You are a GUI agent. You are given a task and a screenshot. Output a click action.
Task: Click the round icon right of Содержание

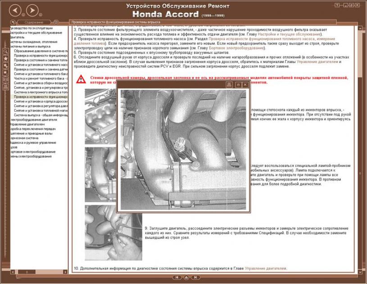point(56,23)
